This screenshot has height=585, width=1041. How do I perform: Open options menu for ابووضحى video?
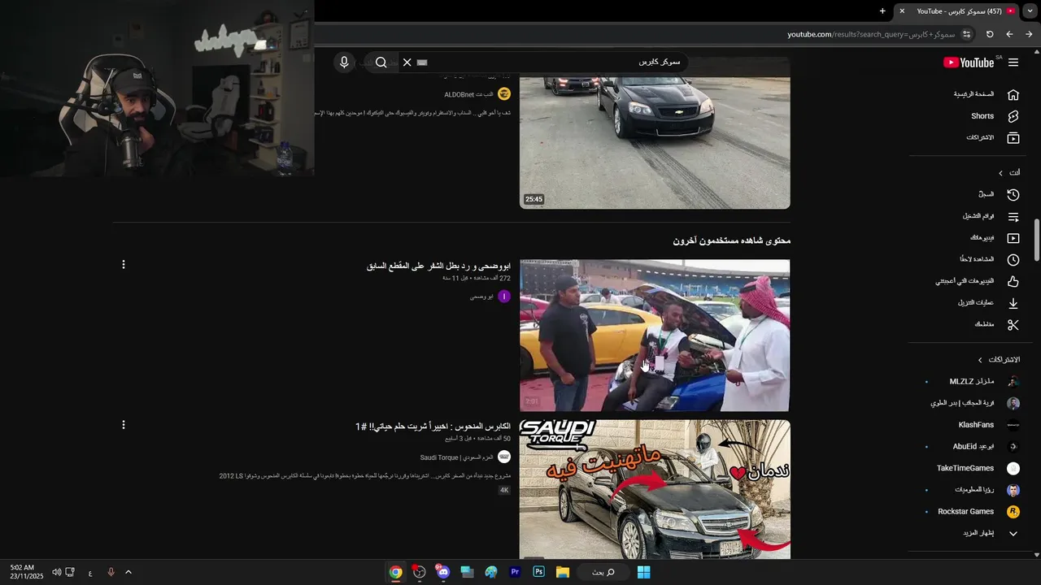pyautogui.click(x=124, y=265)
